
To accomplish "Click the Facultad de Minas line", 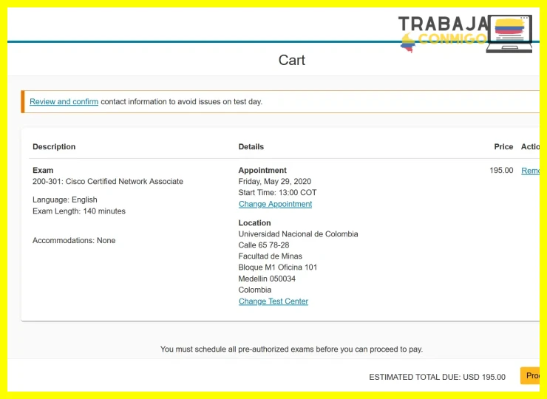I will pos(271,256).
